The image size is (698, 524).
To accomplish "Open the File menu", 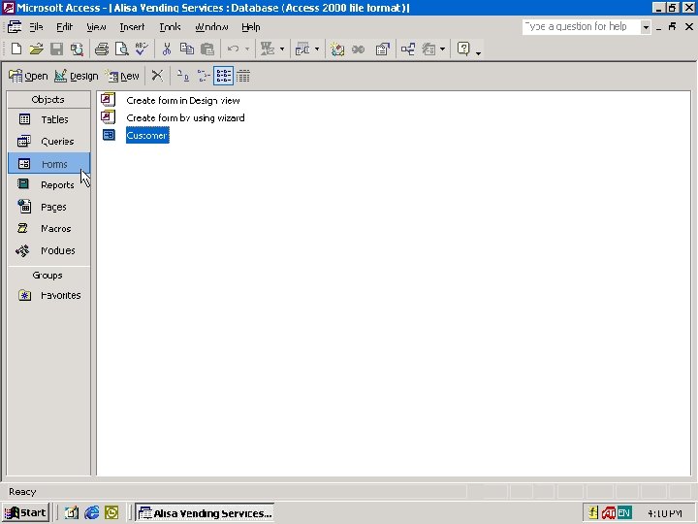I will 36,27.
